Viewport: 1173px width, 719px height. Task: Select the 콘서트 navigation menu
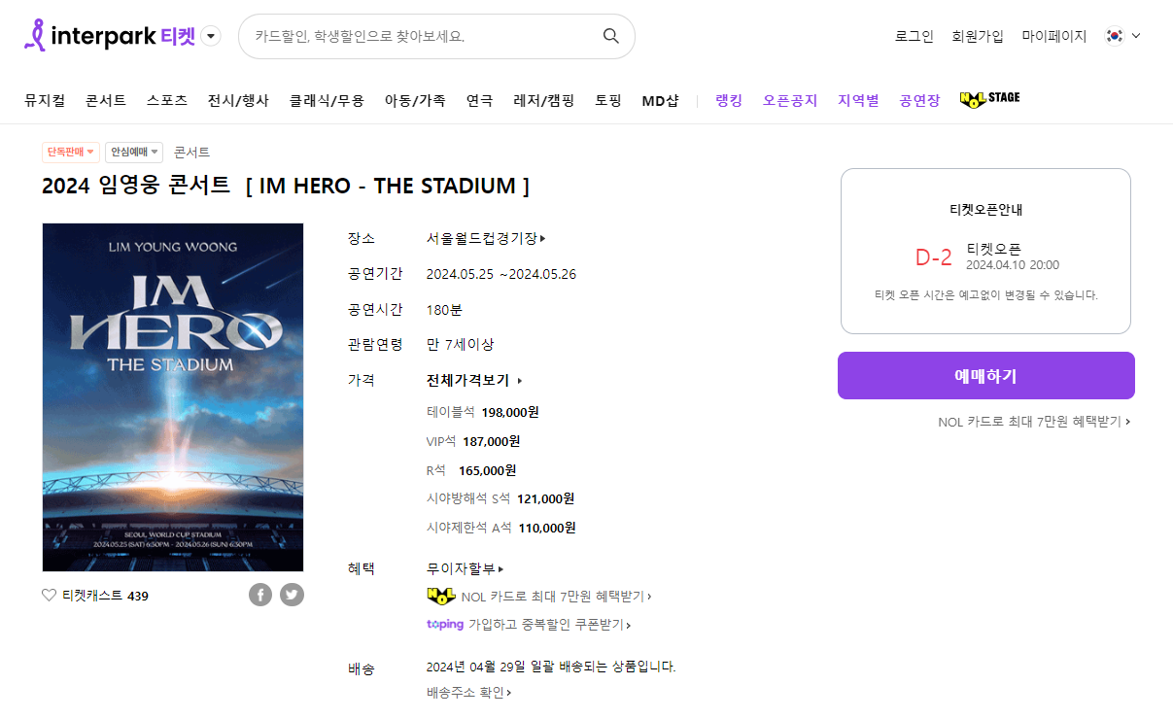tap(105, 98)
